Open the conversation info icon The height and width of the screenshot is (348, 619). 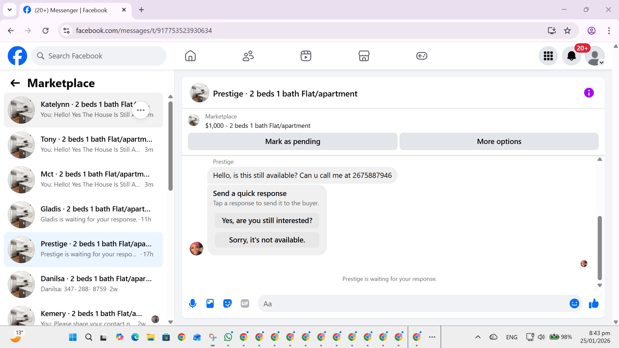[x=589, y=93]
